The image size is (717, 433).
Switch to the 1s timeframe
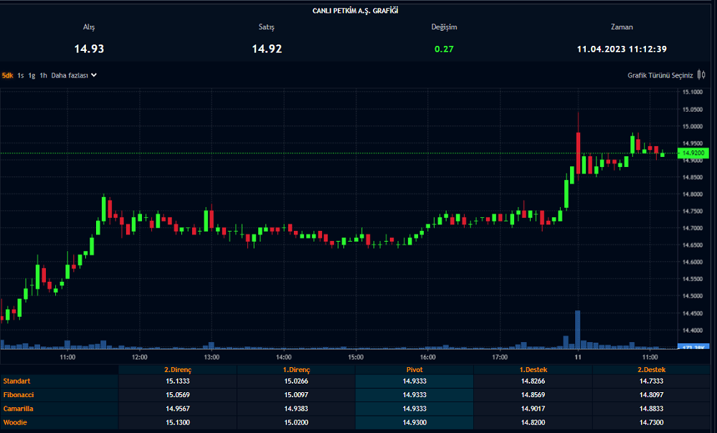21,75
